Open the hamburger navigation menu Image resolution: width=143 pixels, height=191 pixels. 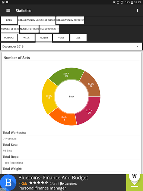8,10
